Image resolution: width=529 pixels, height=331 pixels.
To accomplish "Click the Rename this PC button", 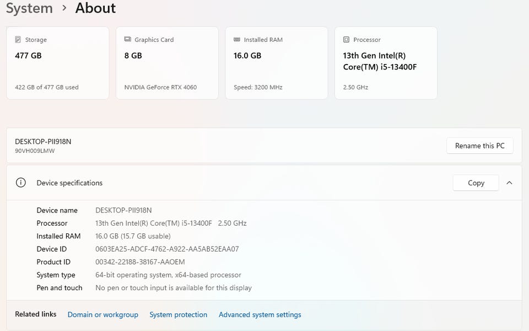I will (480, 146).
